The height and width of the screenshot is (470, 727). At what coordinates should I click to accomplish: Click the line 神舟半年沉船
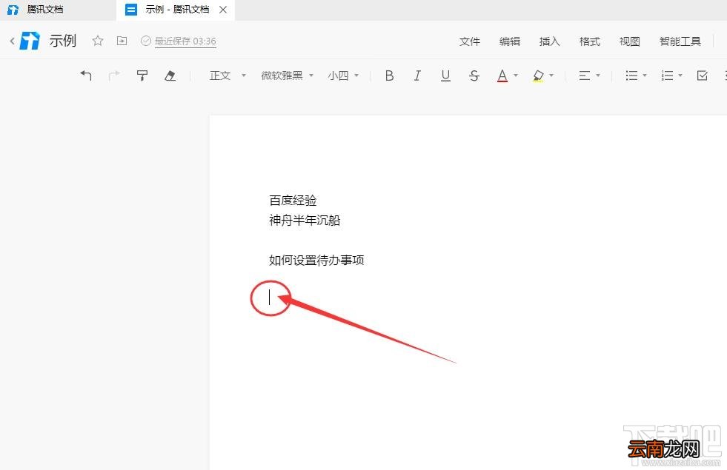(x=305, y=220)
